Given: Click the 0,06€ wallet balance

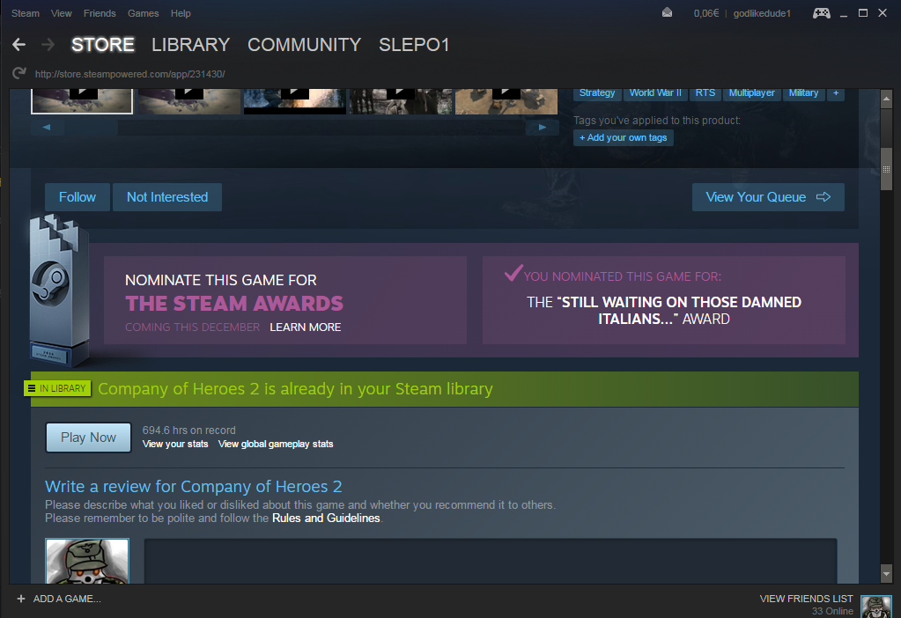Looking at the screenshot, I should click(x=706, y=13).
